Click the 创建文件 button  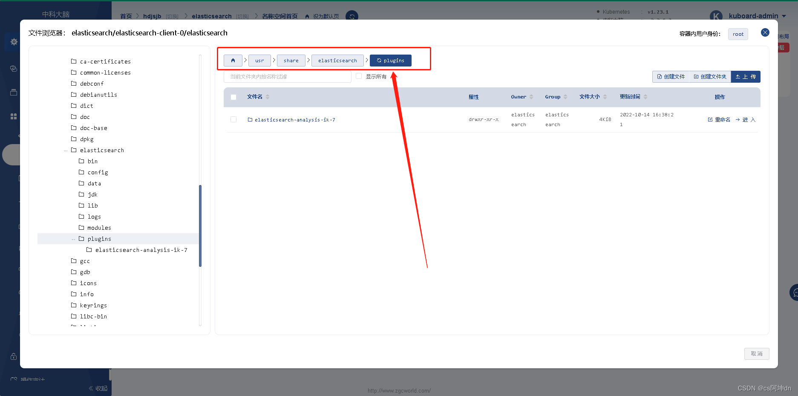click(x=671, y=77)
